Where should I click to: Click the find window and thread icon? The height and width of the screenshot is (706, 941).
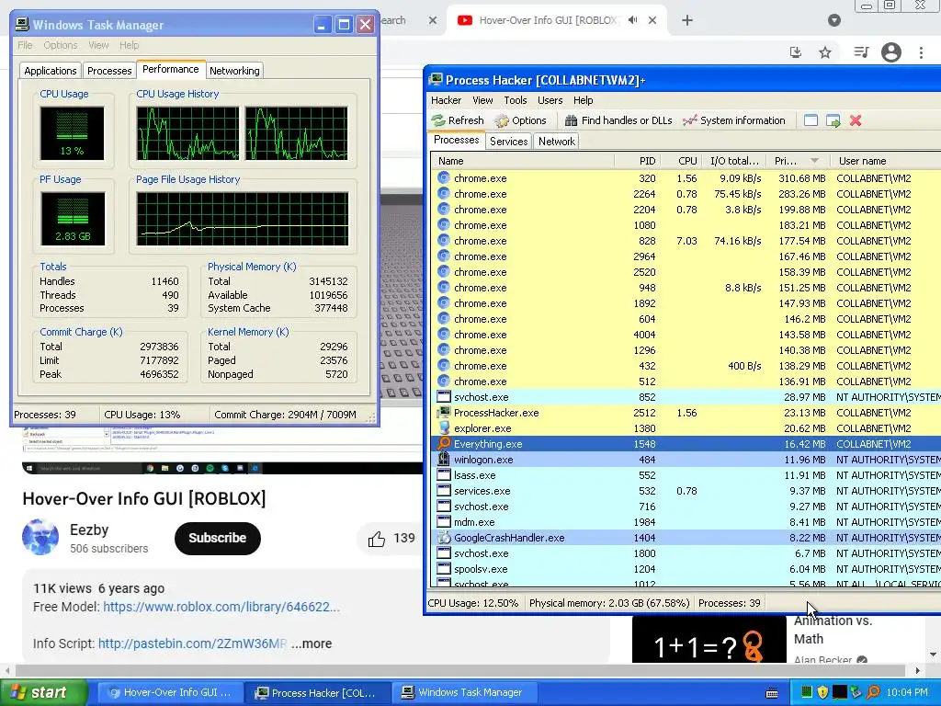pos(833,120)
